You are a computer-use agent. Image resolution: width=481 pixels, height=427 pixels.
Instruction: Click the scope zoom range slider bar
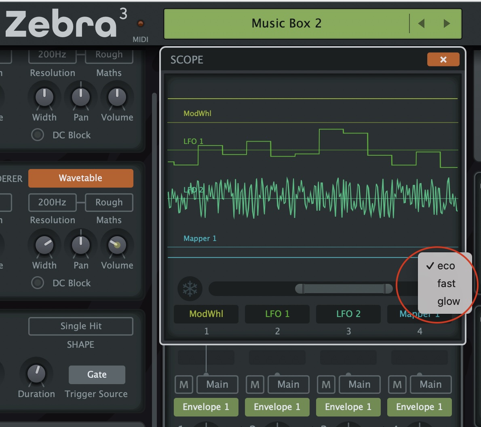point(344,289)
